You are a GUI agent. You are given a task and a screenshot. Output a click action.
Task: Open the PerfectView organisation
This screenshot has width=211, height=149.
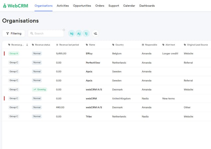click(x=93, y=63)
